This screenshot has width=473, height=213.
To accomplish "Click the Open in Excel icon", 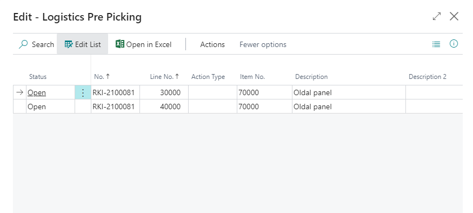I will (x=120, y=44).
